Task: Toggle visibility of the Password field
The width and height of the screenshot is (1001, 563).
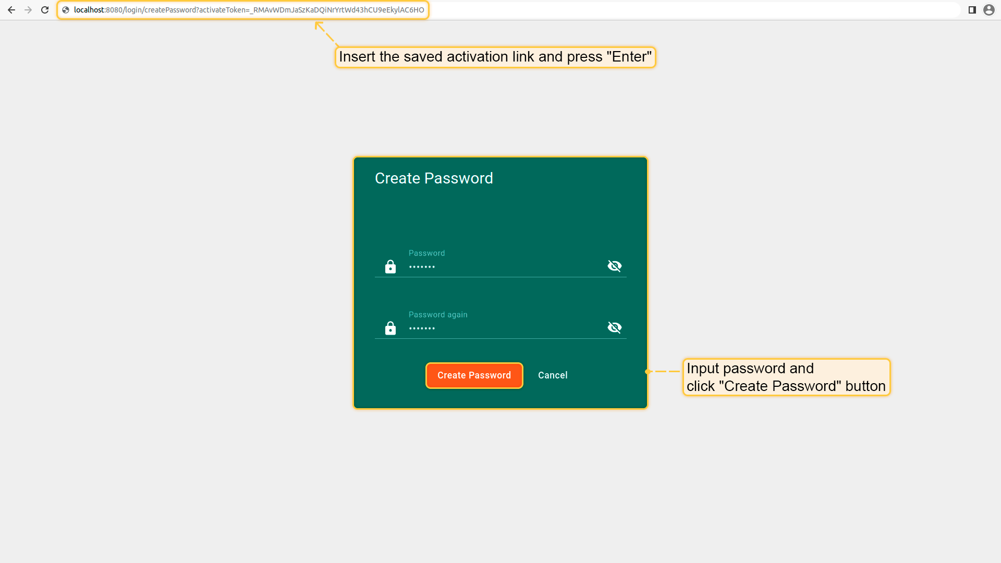Action: (615, 266)
